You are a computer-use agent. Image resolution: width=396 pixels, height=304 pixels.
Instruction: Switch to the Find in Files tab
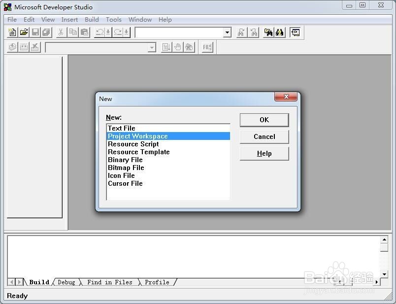point(110,282)
